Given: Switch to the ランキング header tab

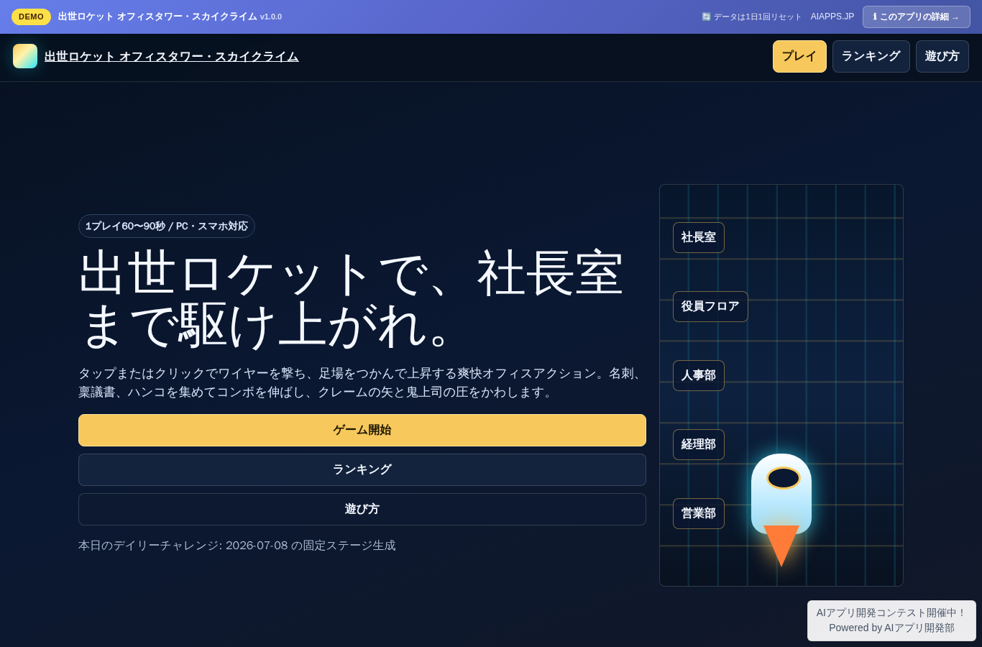Looking at the screenshot, I should [871, 56].
